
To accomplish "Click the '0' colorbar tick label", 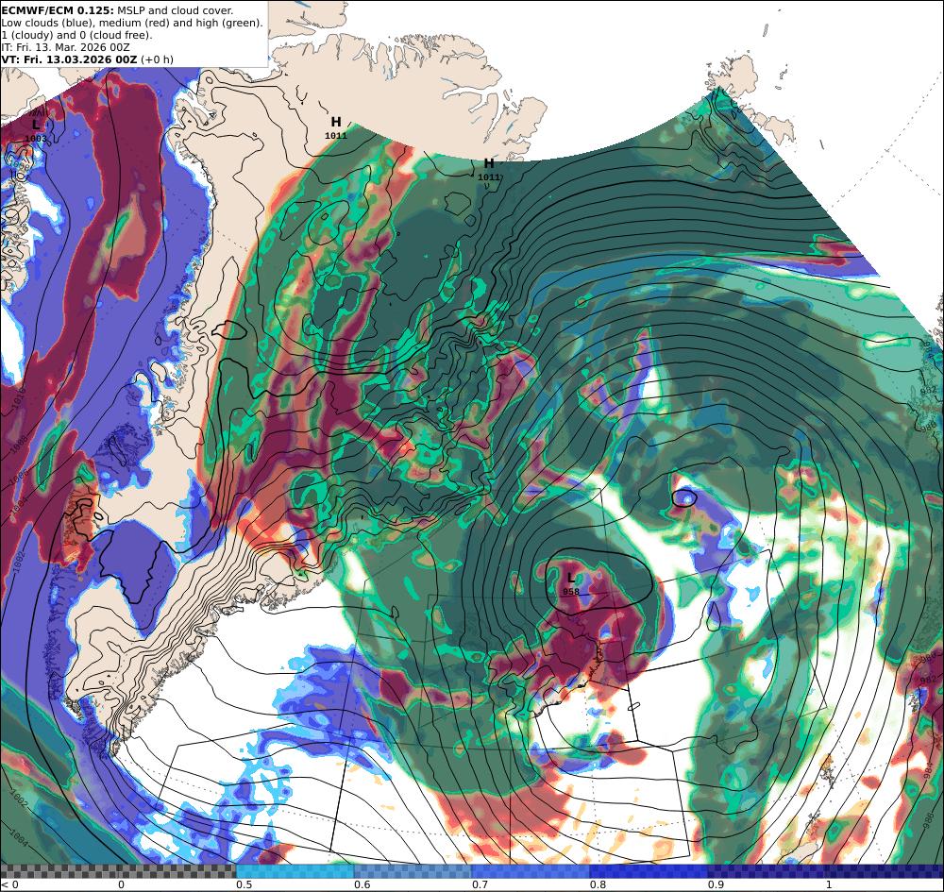I will [x=121, y=884].
